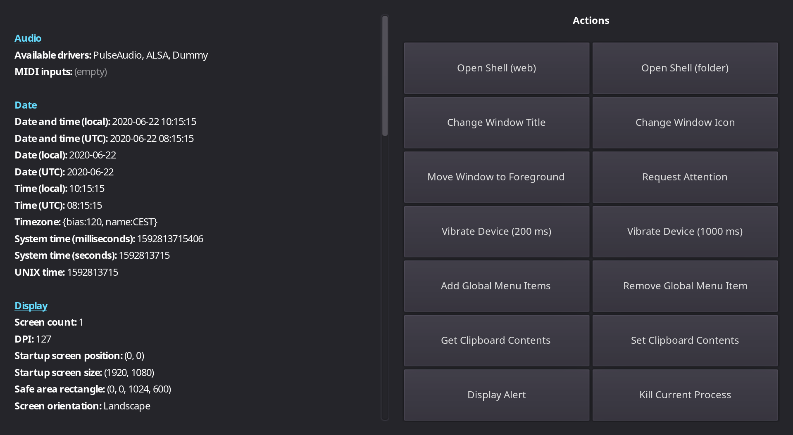The image size is (793, 435).
Task: Click Move Window to Foreground
Action: coord(496,177)
